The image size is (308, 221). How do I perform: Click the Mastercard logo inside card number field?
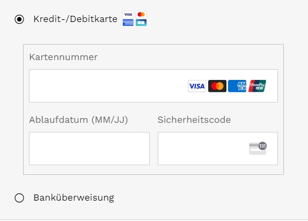pos(217,86)
